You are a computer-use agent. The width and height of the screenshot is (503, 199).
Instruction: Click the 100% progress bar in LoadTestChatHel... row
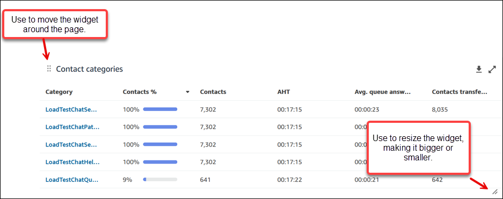(160, 162)
